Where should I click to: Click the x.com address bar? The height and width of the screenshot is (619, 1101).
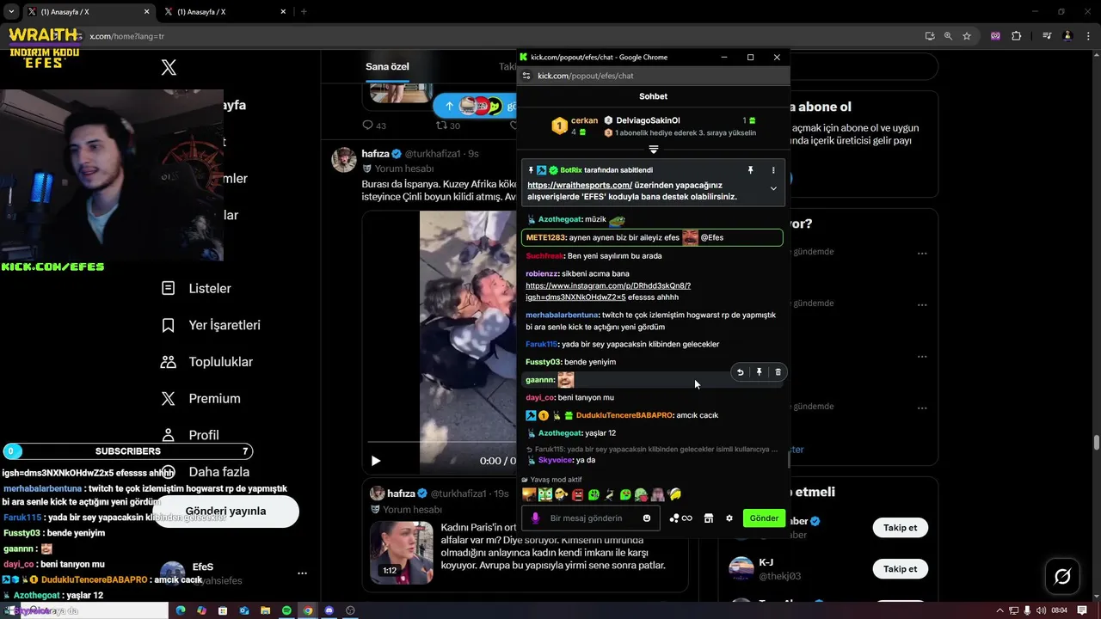tap(499, 36)
